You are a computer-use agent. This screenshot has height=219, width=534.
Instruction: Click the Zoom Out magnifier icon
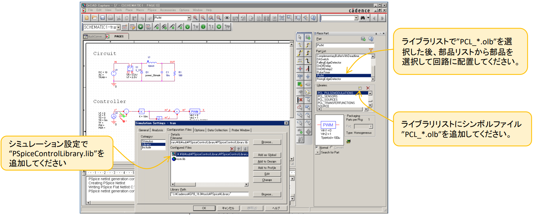[203, 18]
